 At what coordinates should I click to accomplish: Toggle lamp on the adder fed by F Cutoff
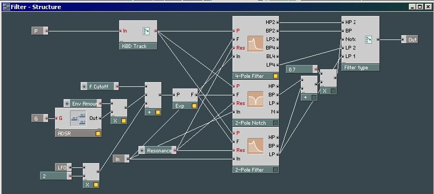tap(158, 112)
